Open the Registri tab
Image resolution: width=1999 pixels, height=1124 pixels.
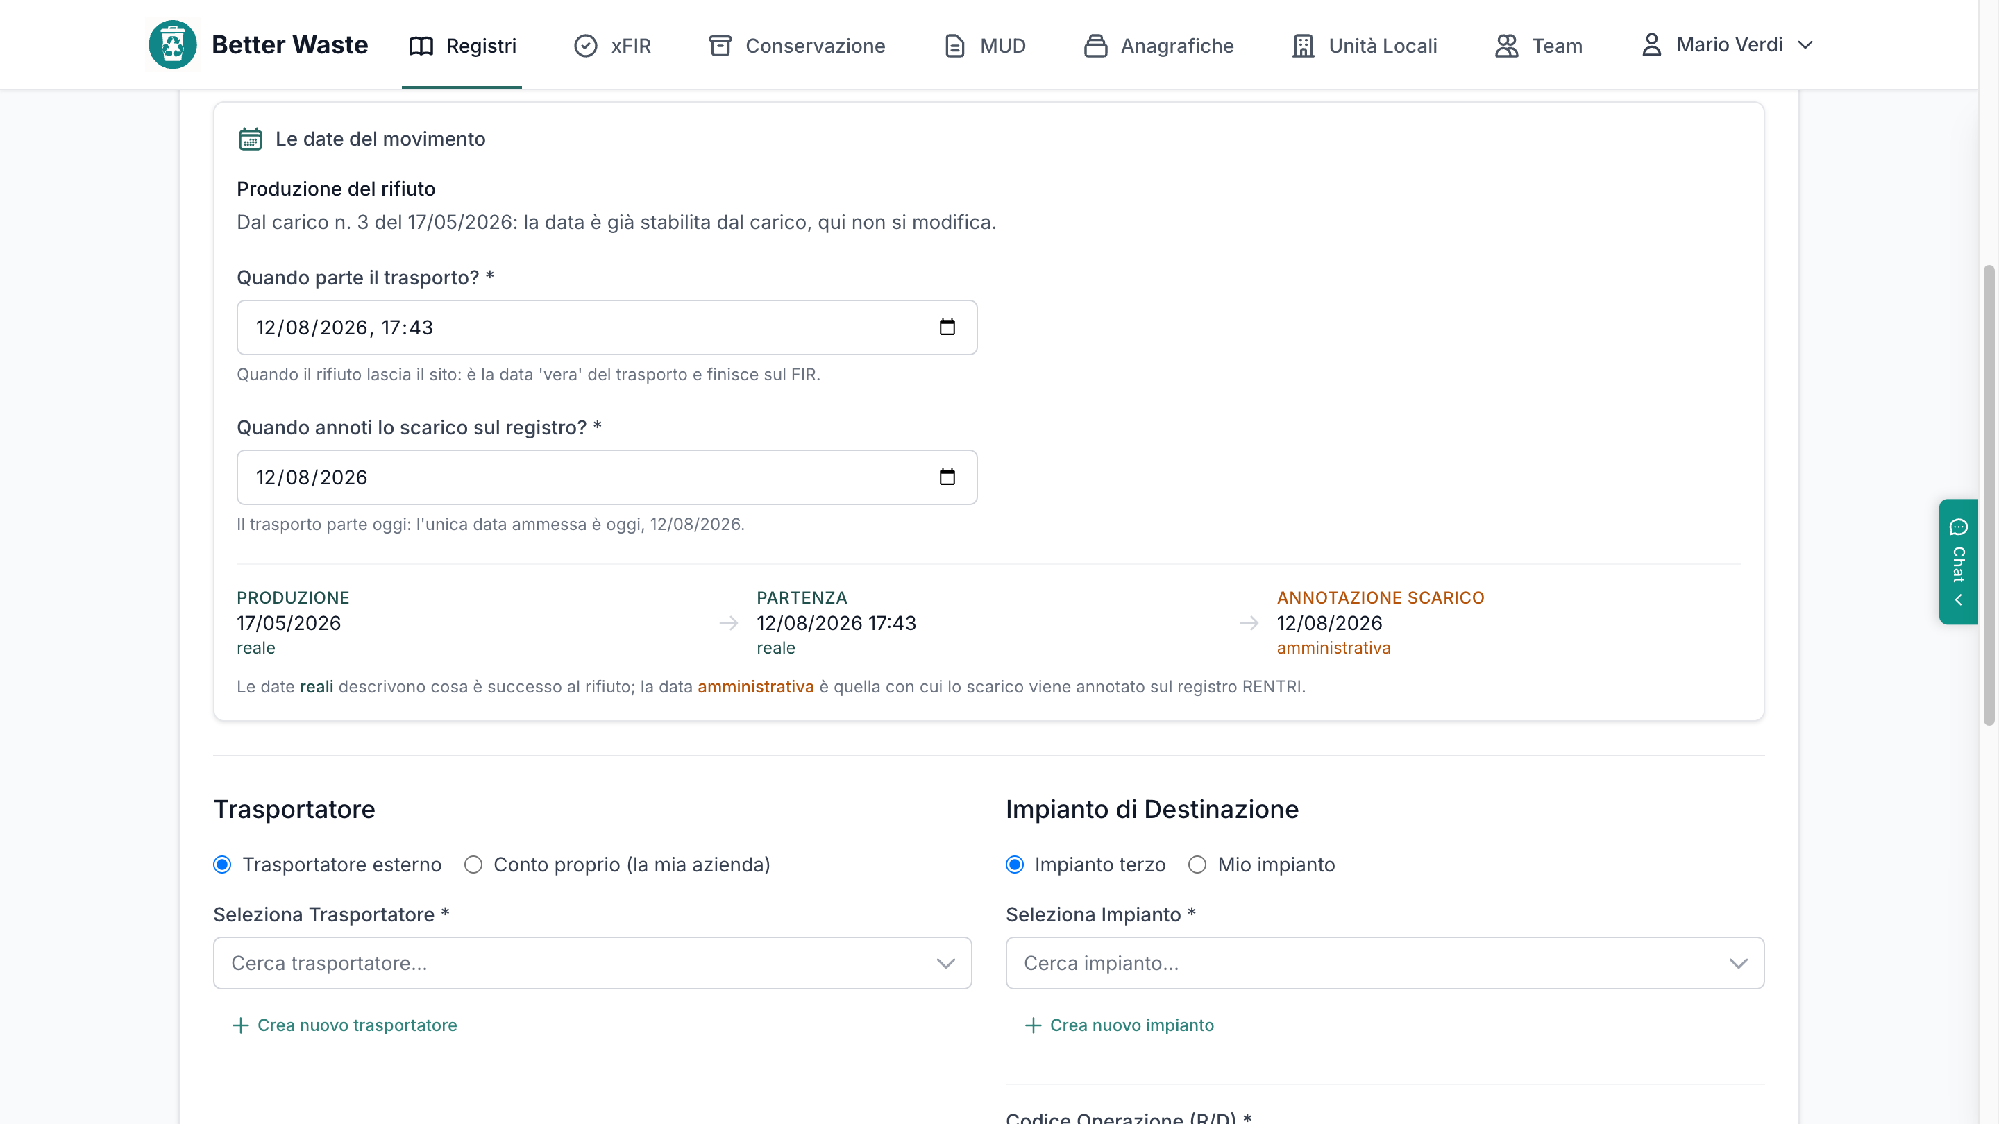pyautogui.click(x=462, y=46)
